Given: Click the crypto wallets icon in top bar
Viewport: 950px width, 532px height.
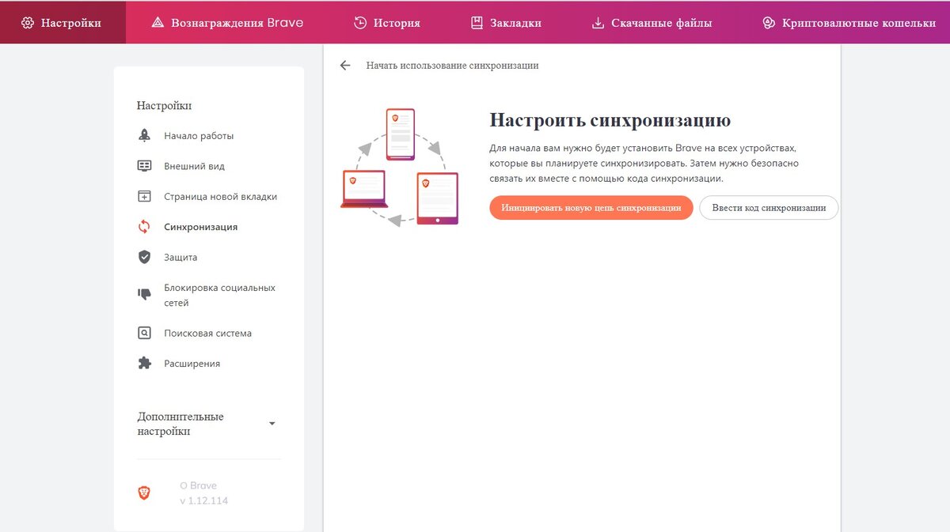Looking at the screenshot, I should tap(769, 23).
